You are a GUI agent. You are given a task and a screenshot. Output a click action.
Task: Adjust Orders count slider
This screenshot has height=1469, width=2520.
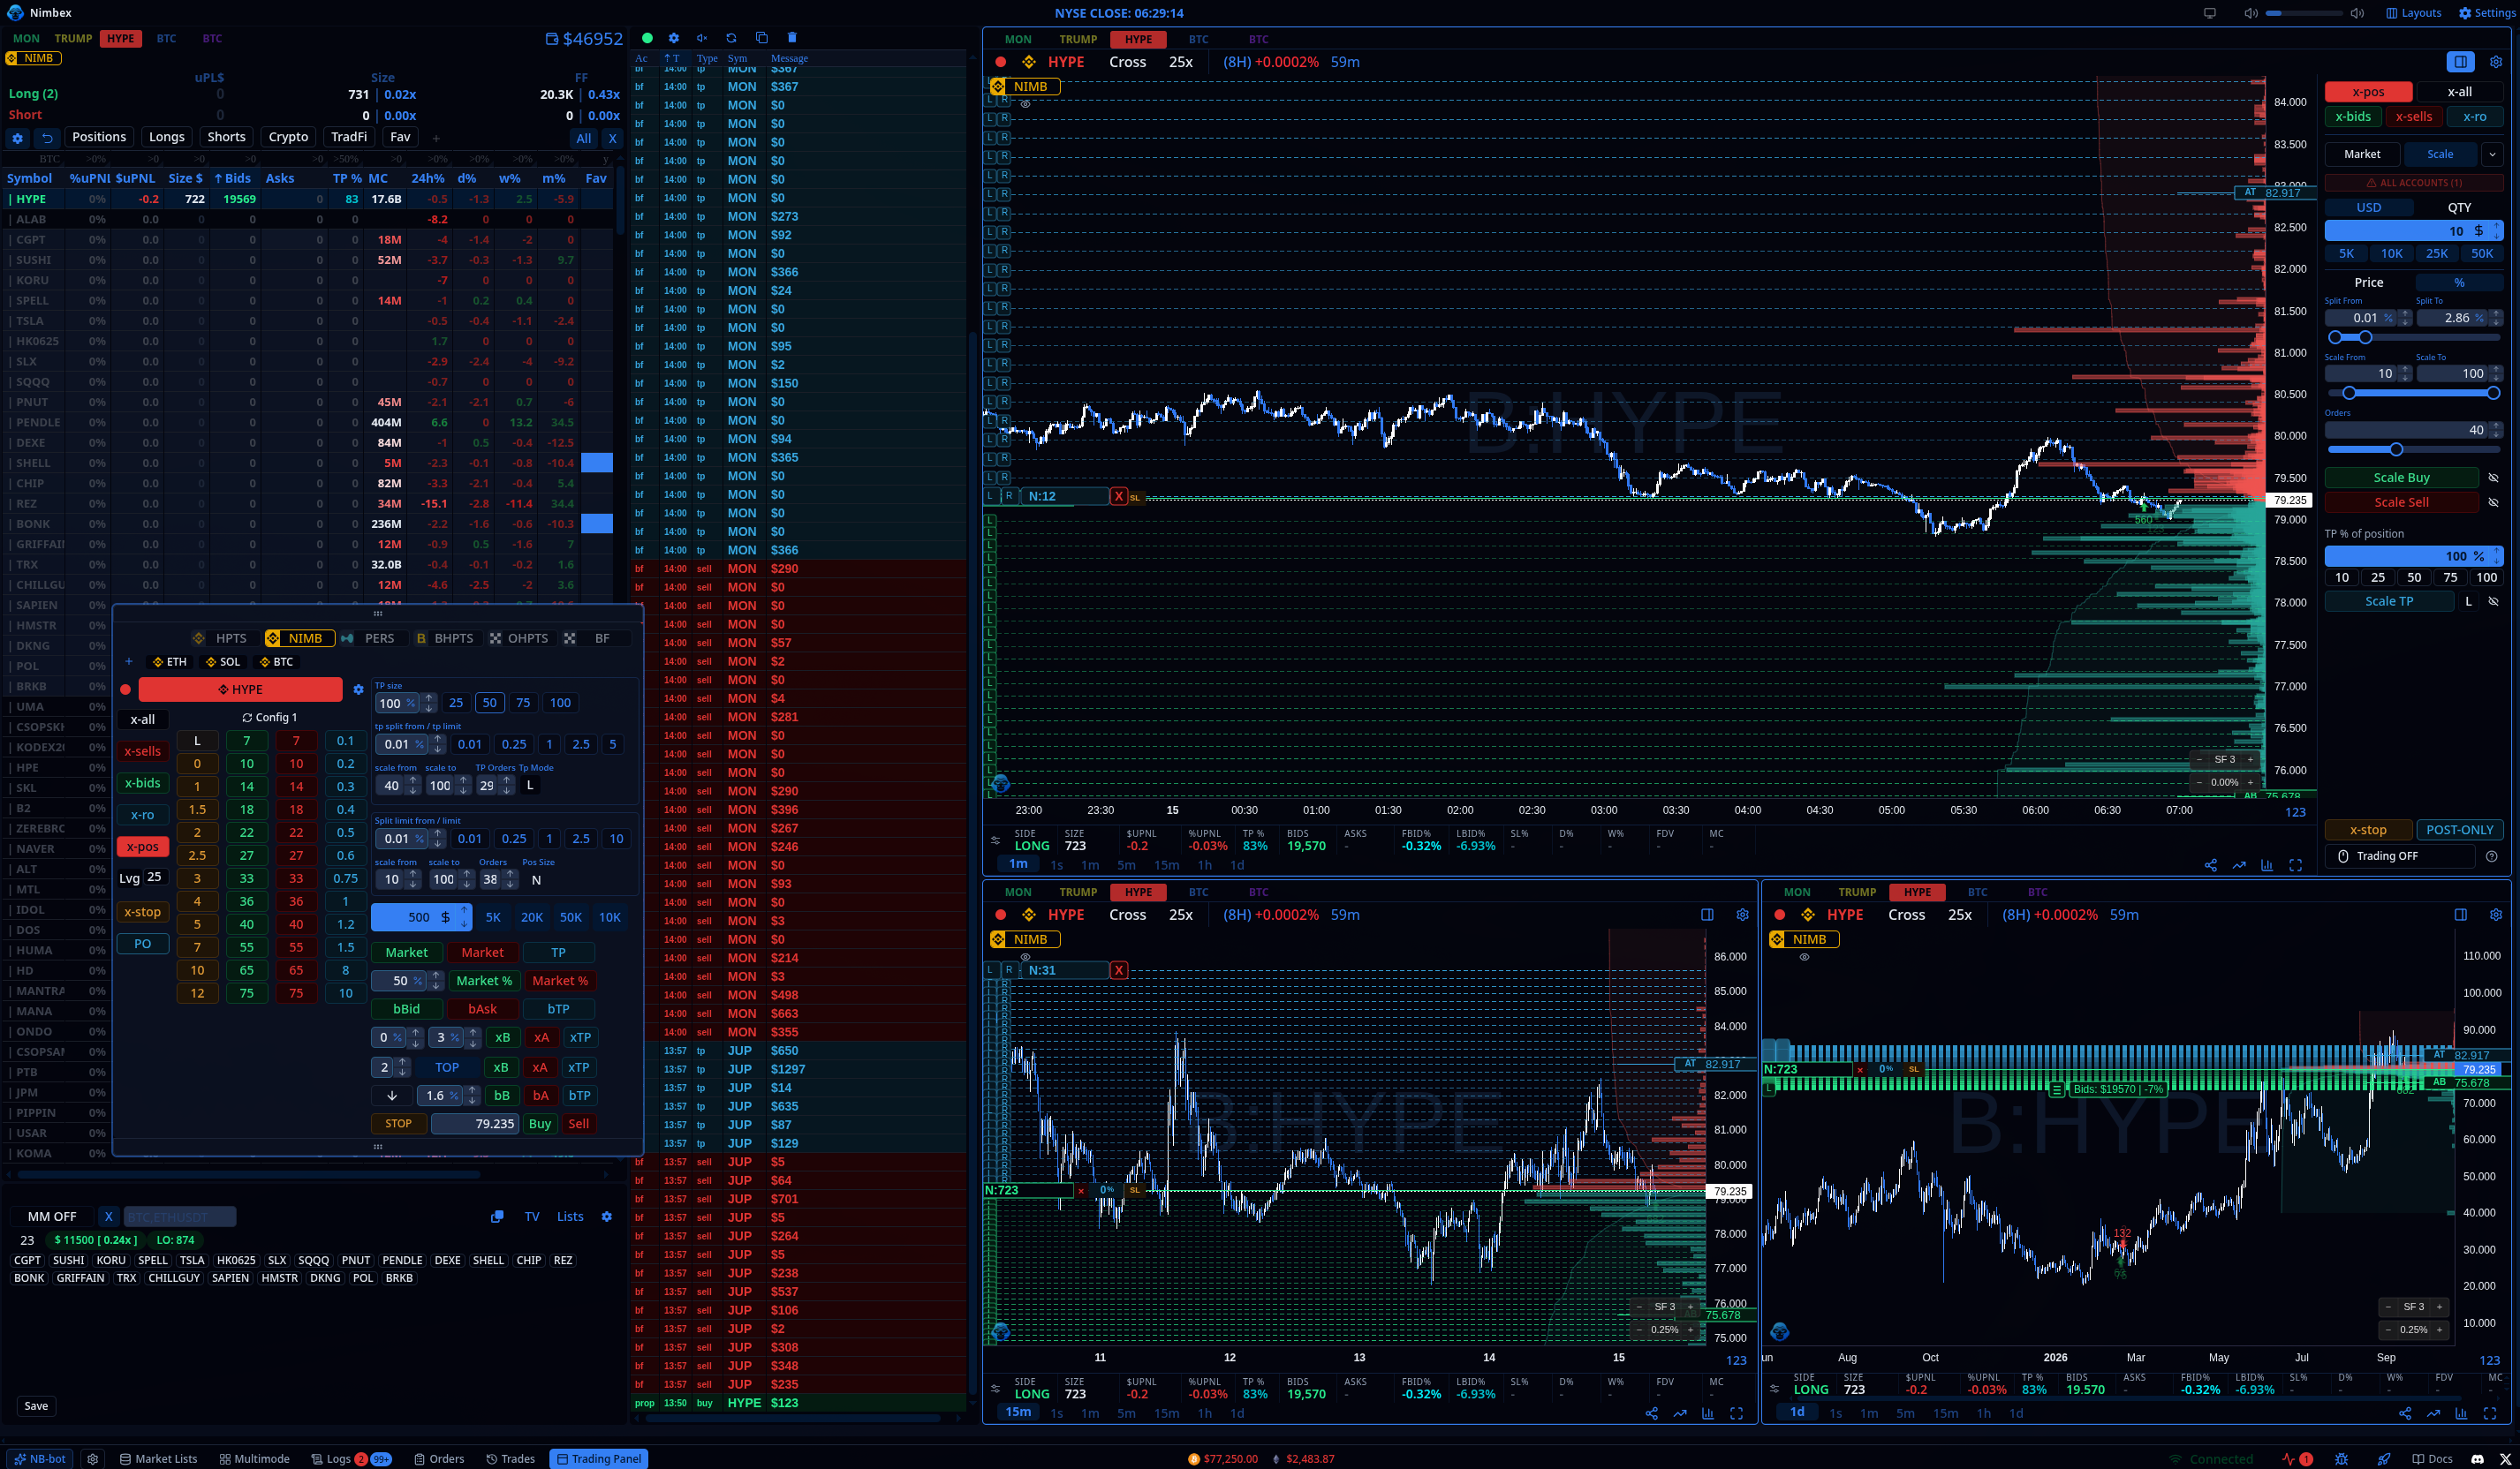click(2412, 448)
